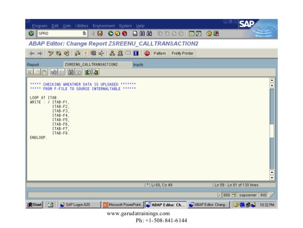Viewport: 303px width, 228px height.
Task: Click the Undo icon in editor toolbar
Action: (x=54, y=72)
